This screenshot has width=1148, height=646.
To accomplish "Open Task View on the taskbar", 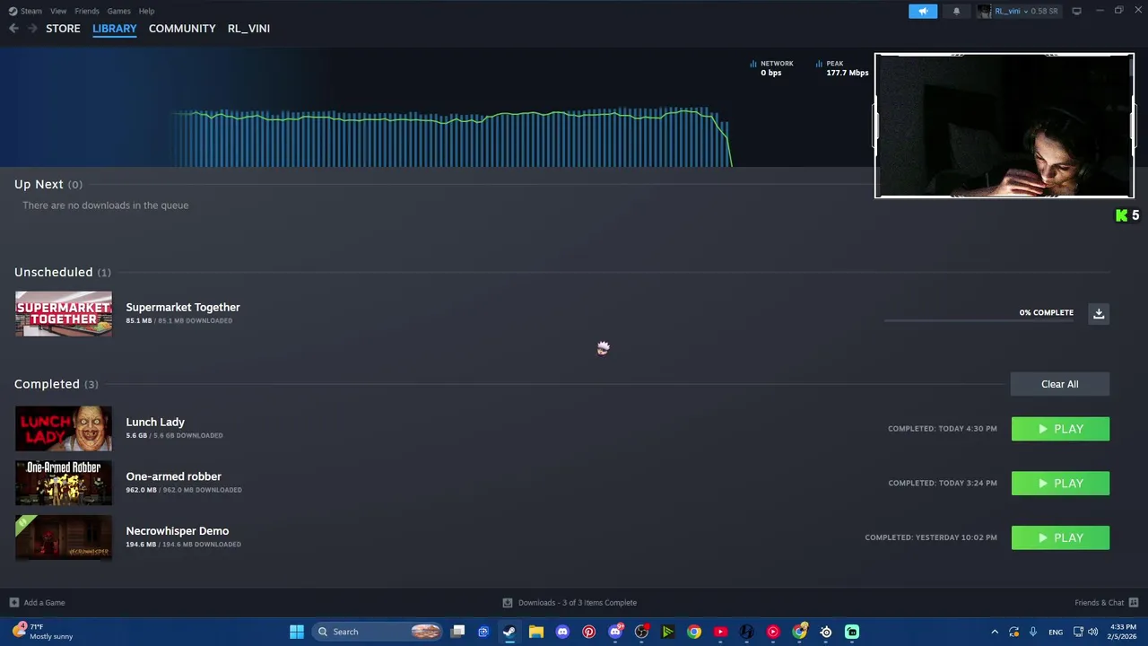I will point(457,632).
